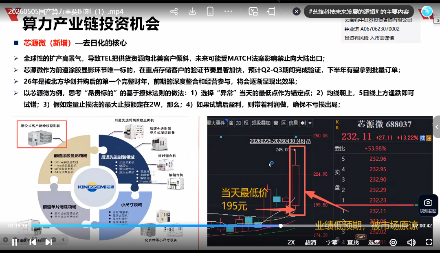440x253 pixels.
Task: Click the 重大事件 tab in stock chart
Action: (216, 123)
